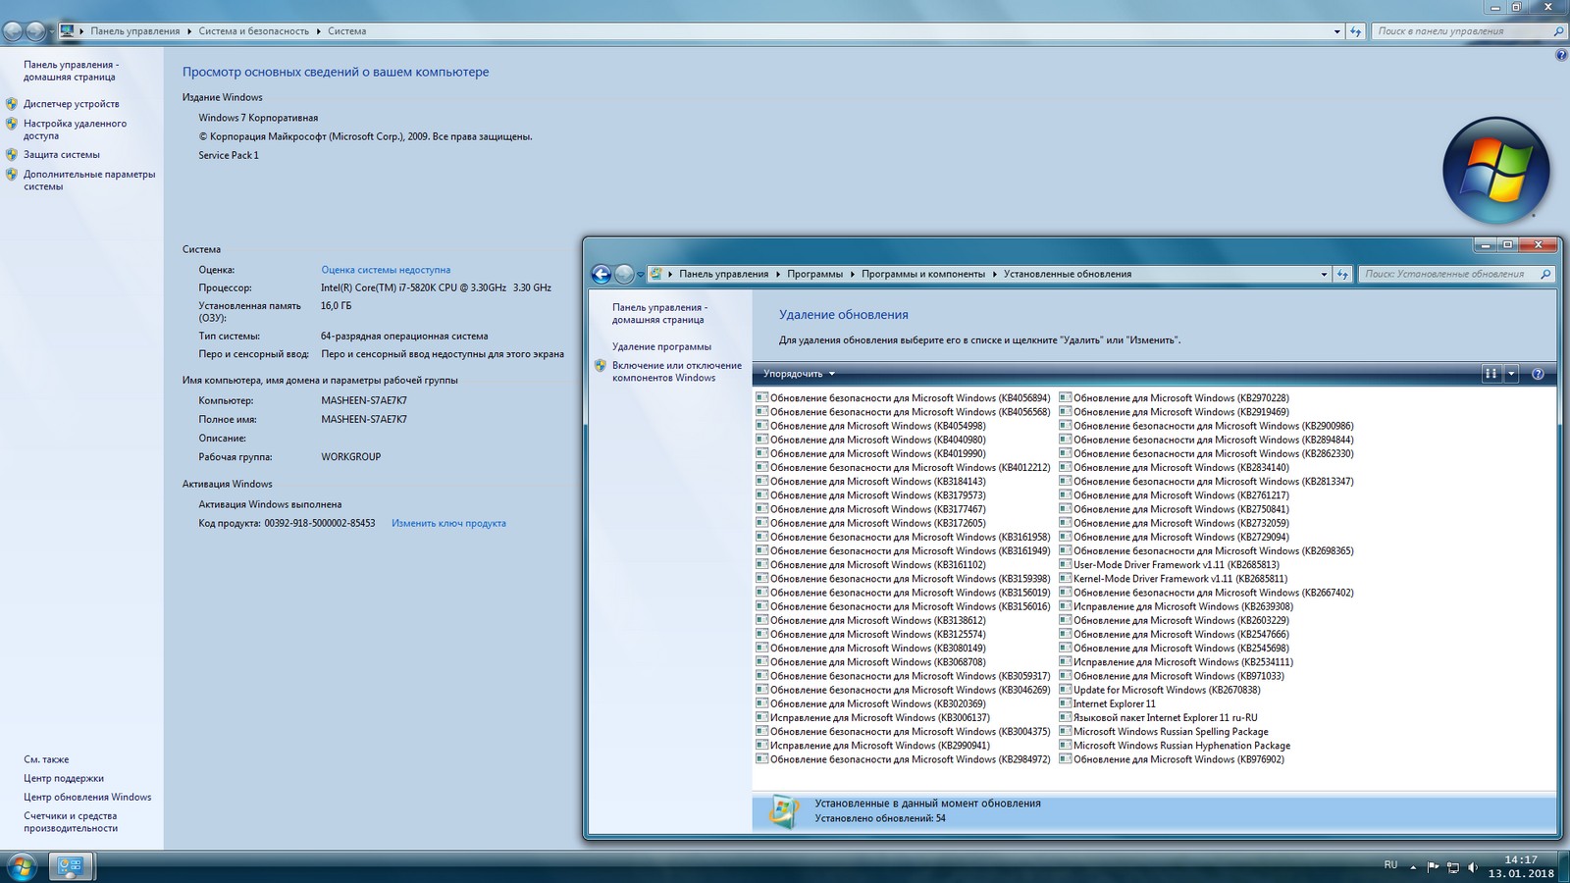
Task: Click the shield icon beside Включение или отключение компонентов
Action: pyautogui.click(x=601, y=366)
